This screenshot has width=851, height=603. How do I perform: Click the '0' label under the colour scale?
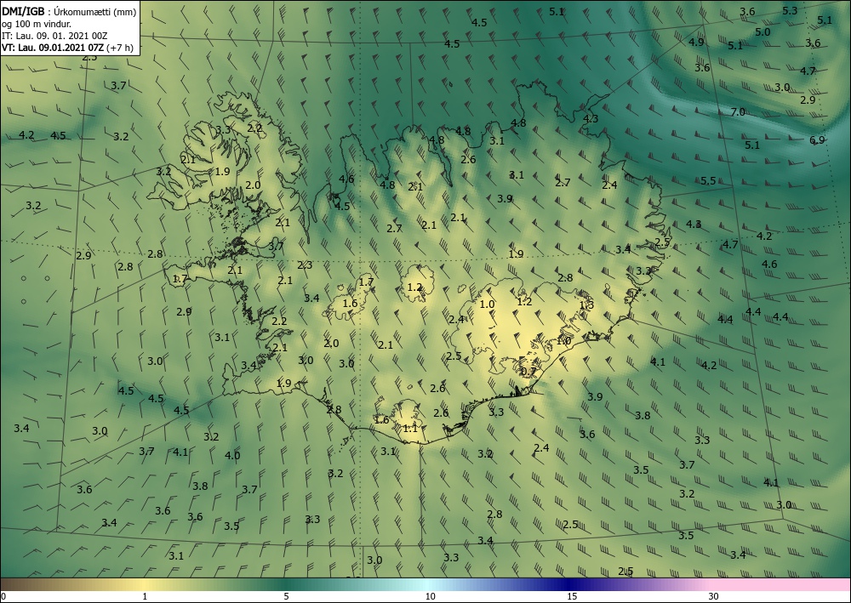pyautogui.click(x=3, y=597)
